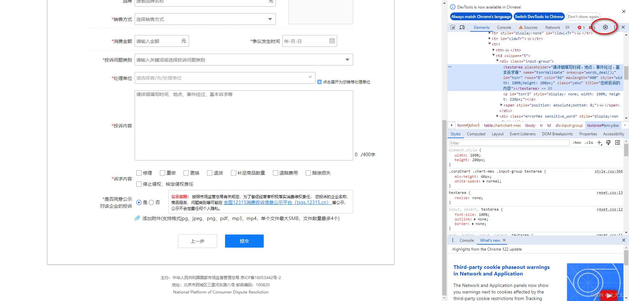Toggle rendering emulations paintbrush icon
629x301 pixels.
click(608, 142)
